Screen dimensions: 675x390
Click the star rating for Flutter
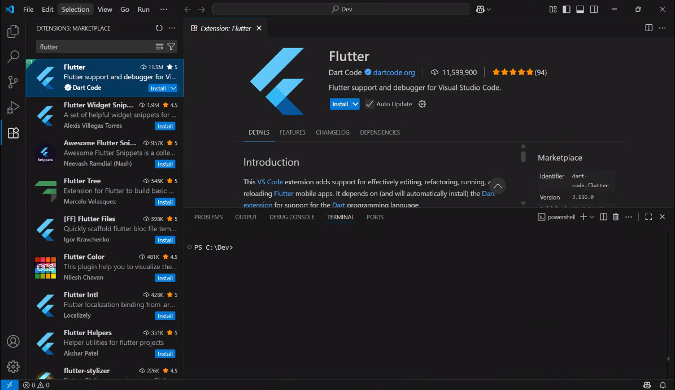click(x=513, y=72)
